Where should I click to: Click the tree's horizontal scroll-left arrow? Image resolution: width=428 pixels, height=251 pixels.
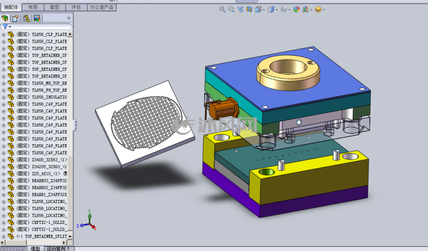pos(3,242)
